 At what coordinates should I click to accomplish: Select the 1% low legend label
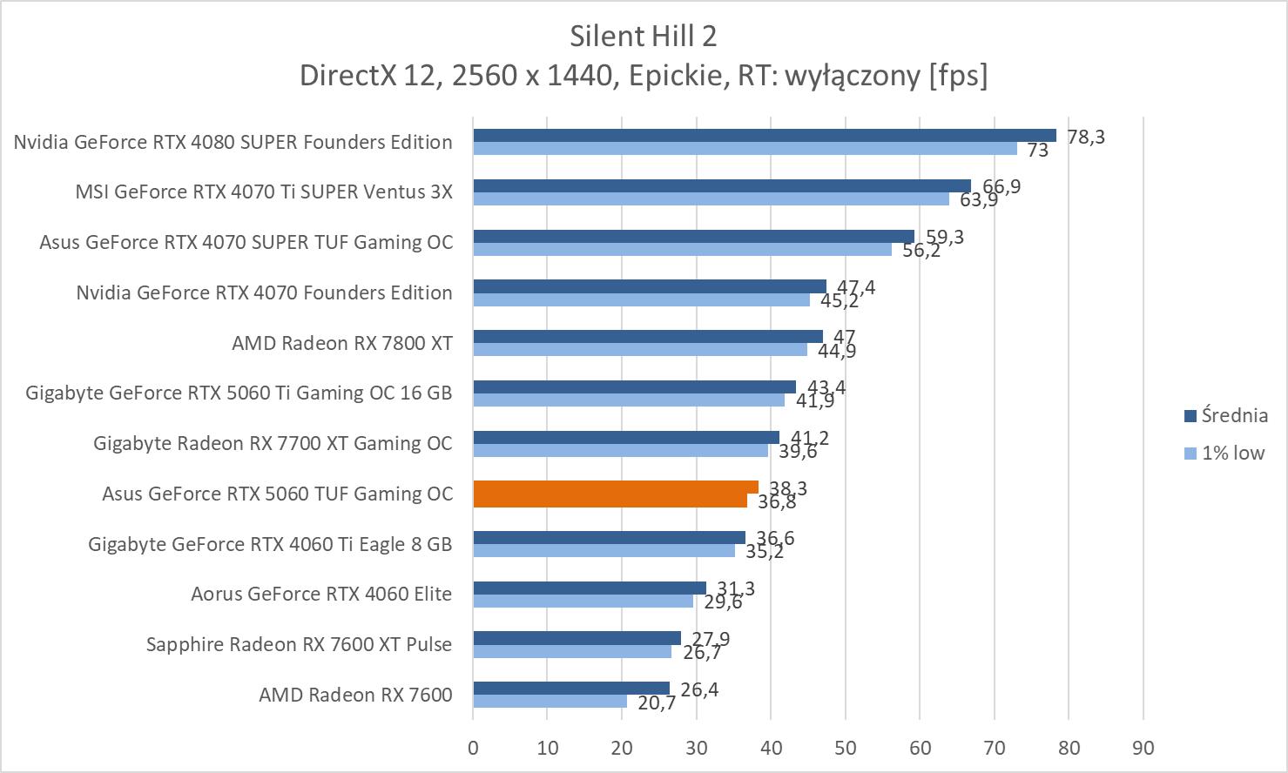pos(1232,453)
